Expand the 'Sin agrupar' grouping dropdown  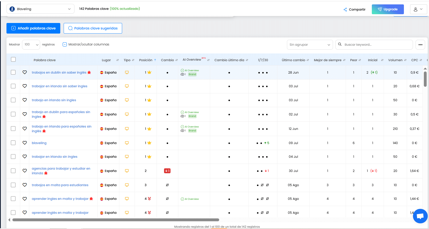[309, 45]
